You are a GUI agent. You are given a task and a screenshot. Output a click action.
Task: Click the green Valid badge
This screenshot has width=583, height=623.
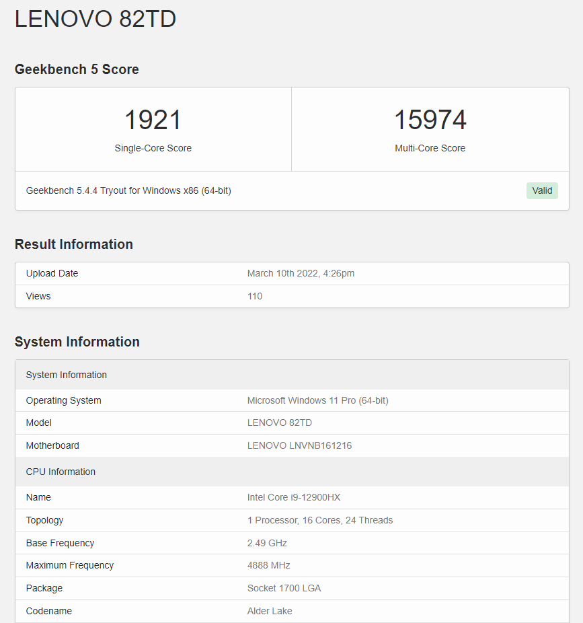tap(542, 190)
